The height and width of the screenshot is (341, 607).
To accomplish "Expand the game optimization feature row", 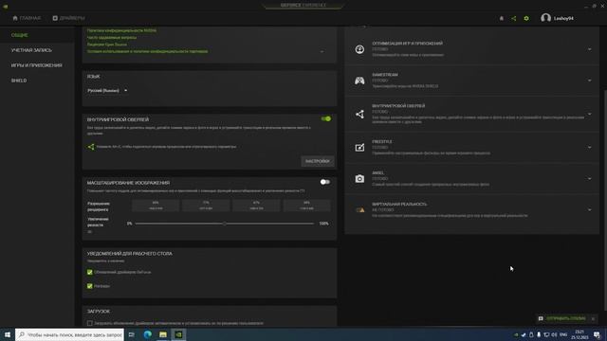I will pyautogui.click(x=590, y=49).
